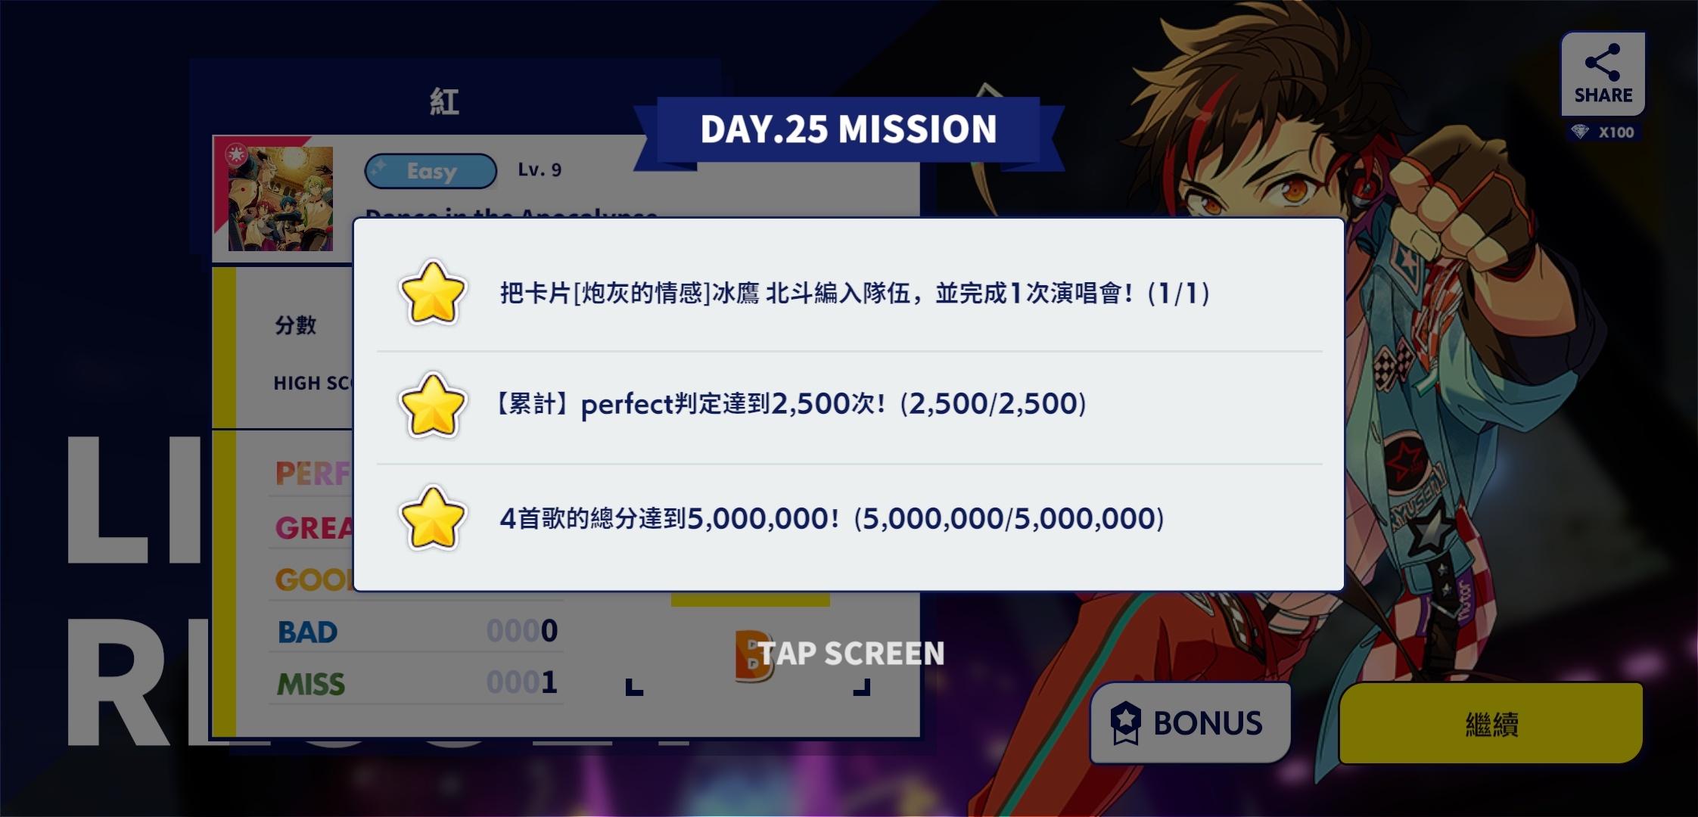Screen dimensions: 1698x817
Task: Click the star beside the 5,000,000 score mission
Action: 433,518
